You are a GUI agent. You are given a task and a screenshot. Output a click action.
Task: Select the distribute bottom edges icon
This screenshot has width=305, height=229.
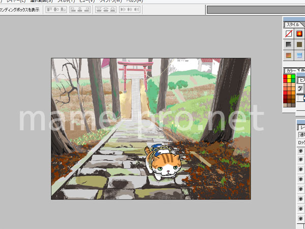pos(112,9)
